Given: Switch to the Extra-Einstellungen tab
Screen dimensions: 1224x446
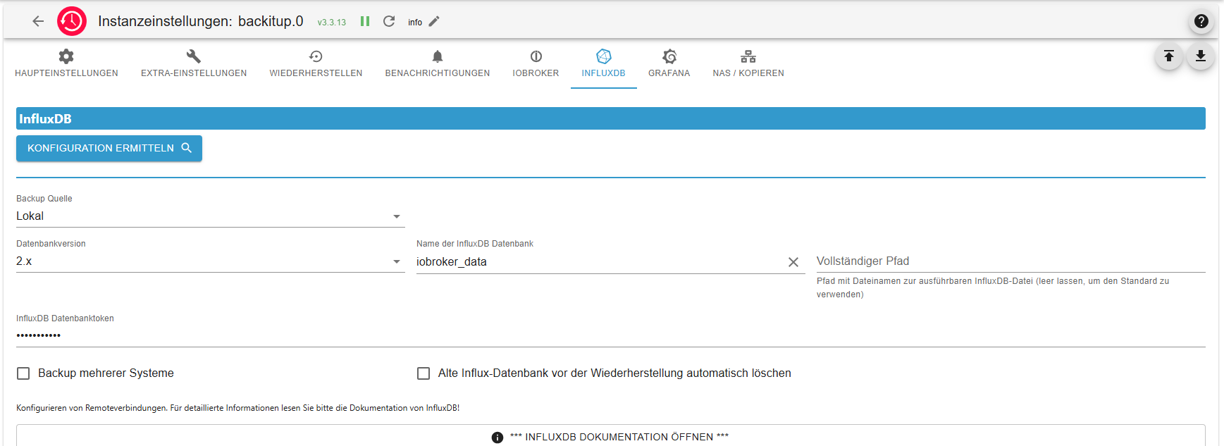Looking at the screenshot, I should pyautogui.click(x=194, y=63).
